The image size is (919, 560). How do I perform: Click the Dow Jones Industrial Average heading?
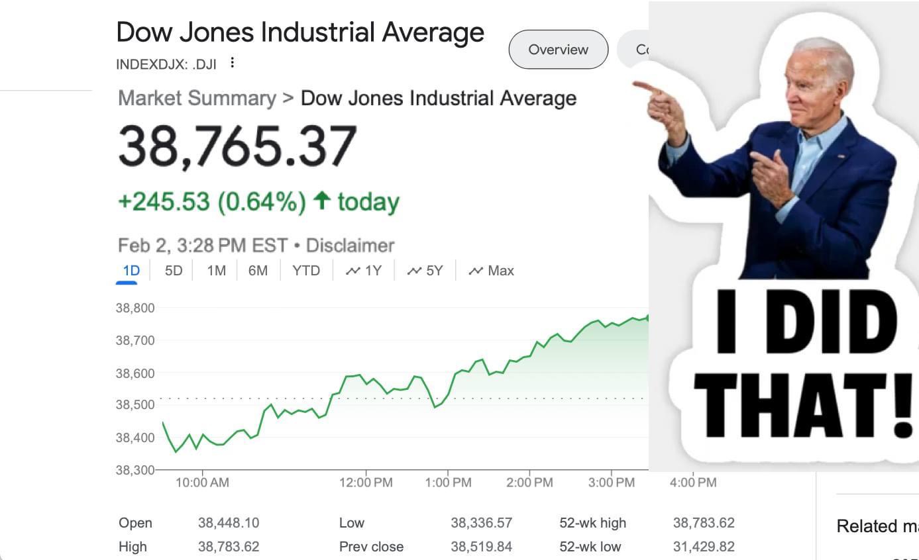click(x=300, y=32)
